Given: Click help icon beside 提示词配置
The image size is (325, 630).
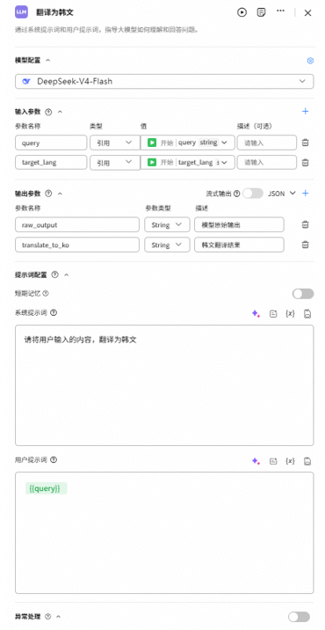Looking at the screenshot, I should click(55, 275).
